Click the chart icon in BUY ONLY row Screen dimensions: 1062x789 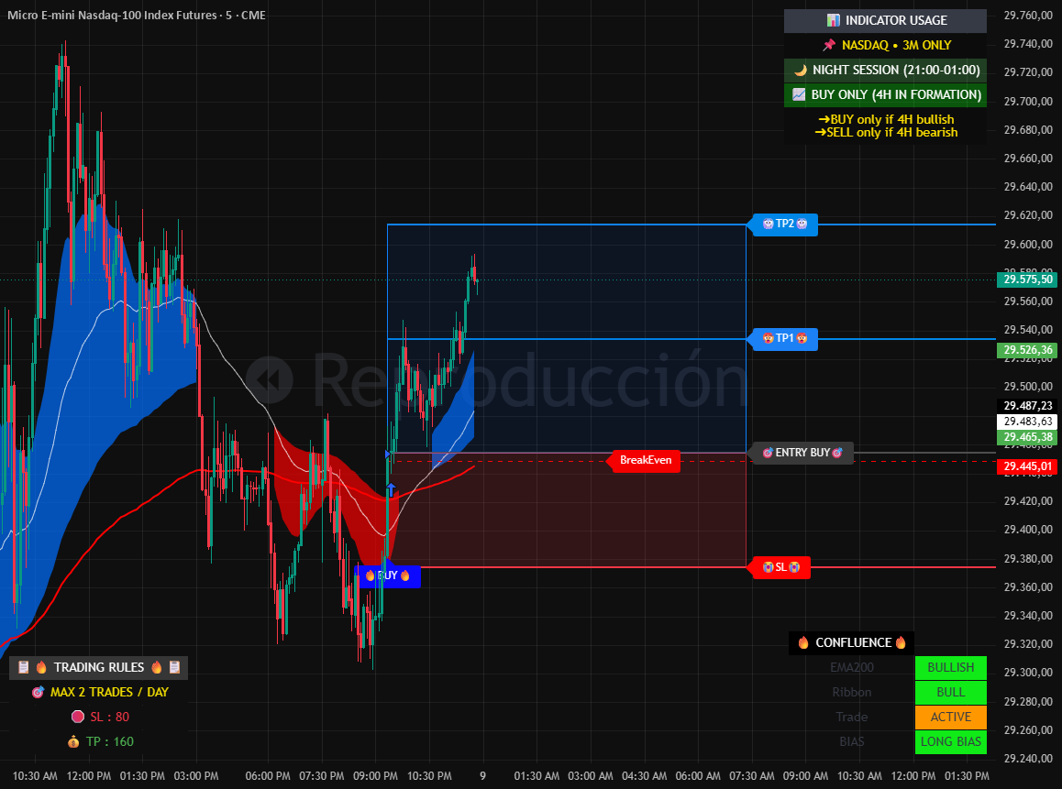(799, 94)
